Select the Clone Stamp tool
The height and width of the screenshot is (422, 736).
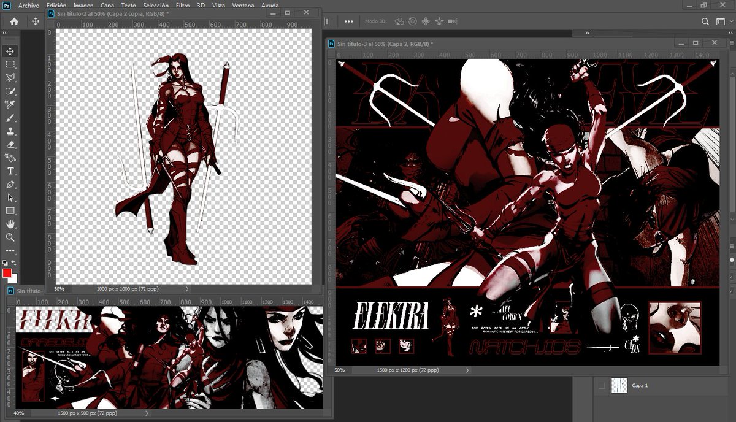10,131
